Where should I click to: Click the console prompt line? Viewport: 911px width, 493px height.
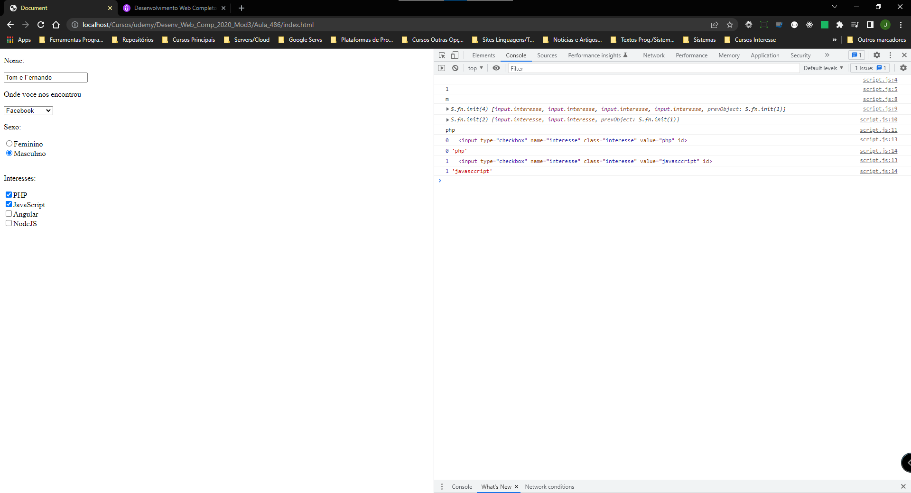point(672,181)
